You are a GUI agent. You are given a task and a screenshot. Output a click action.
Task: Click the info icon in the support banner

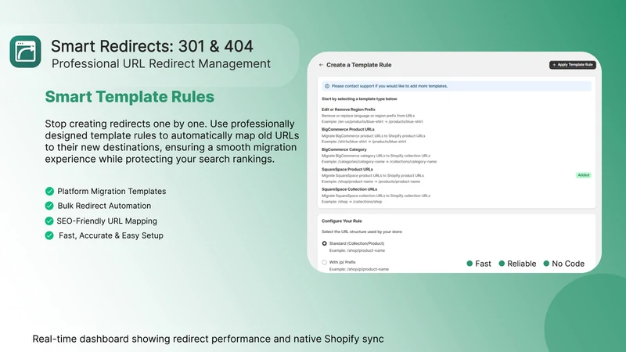pyautogui.click(x=327, y=86)
